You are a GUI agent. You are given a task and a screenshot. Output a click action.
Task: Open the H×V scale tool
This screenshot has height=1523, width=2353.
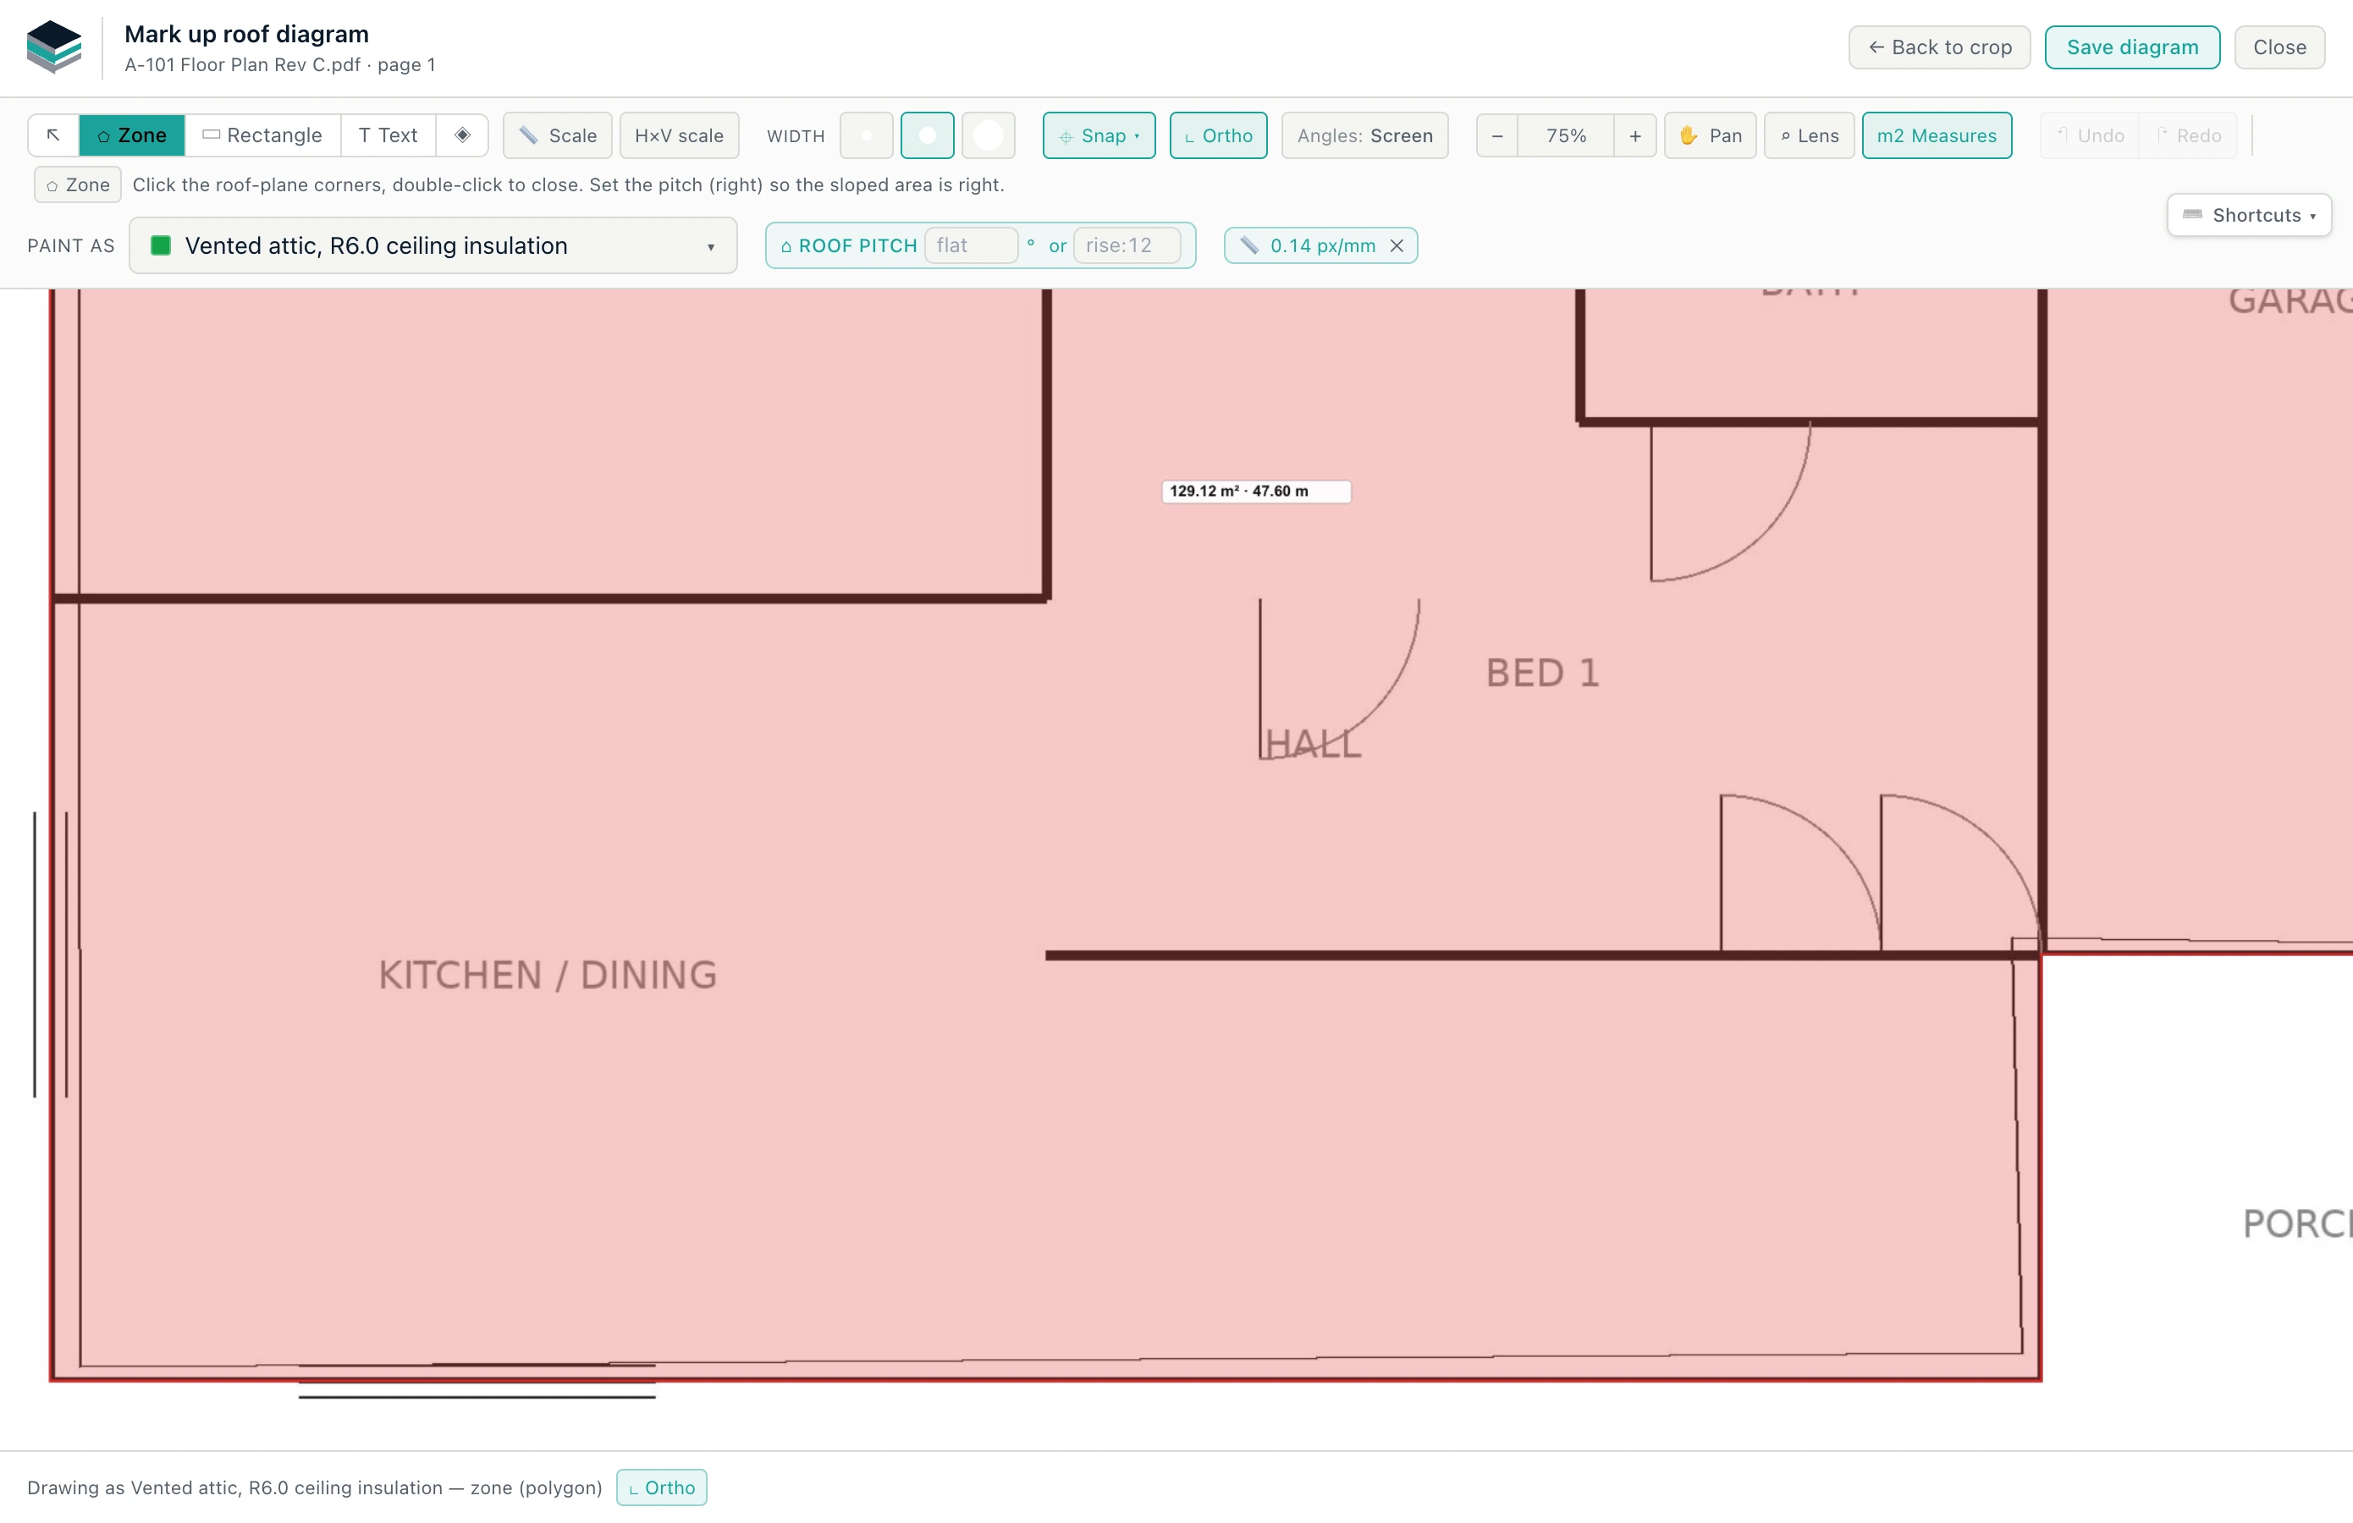coord(679,135)
